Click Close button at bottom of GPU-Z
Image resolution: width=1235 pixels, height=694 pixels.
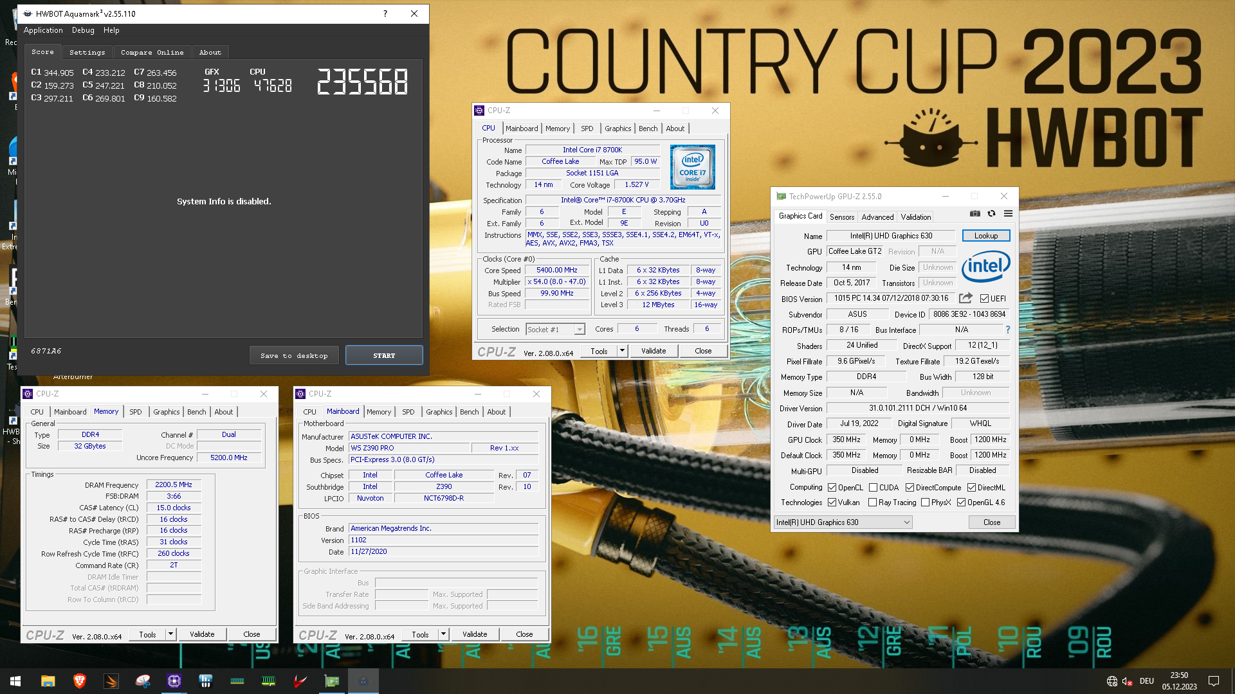992,522
